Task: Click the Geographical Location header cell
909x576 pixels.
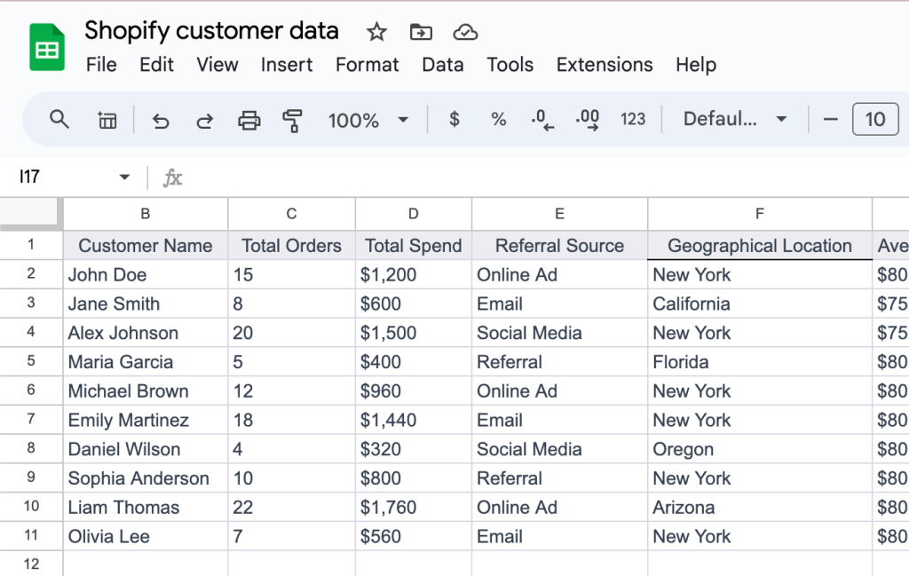Action: (760, 245)
